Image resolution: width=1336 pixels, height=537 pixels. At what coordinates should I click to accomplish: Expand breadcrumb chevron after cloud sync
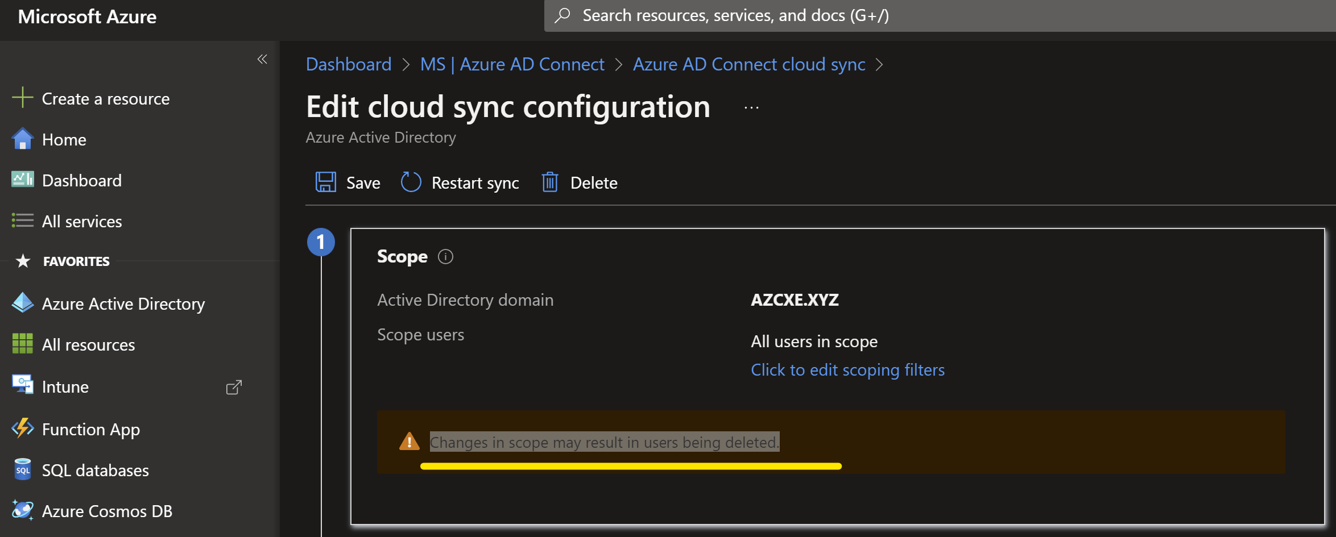click(879, 65)
